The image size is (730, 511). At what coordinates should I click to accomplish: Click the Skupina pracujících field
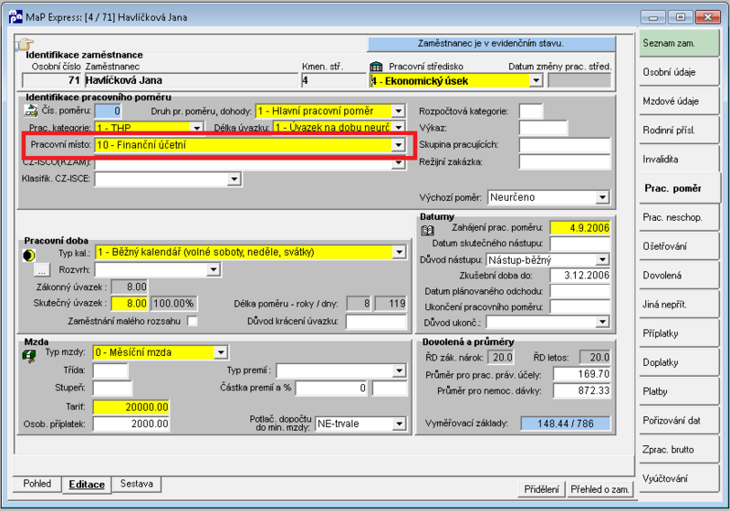(x=564, y=145)
